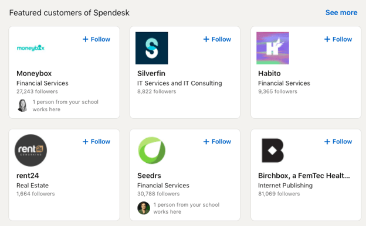Follow the Seedrs company
This screenshot has width=366, height=226.
tap(217, 142)
